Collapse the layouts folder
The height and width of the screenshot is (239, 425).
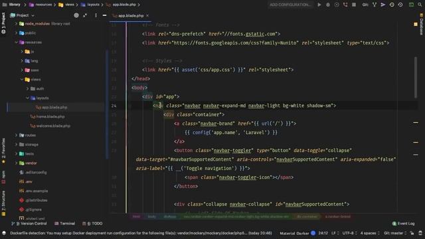[27, 98]
